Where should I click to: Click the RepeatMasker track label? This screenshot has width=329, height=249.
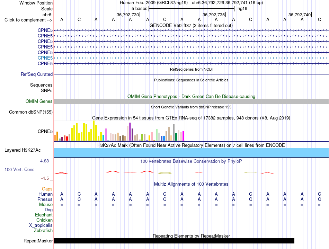38,241
